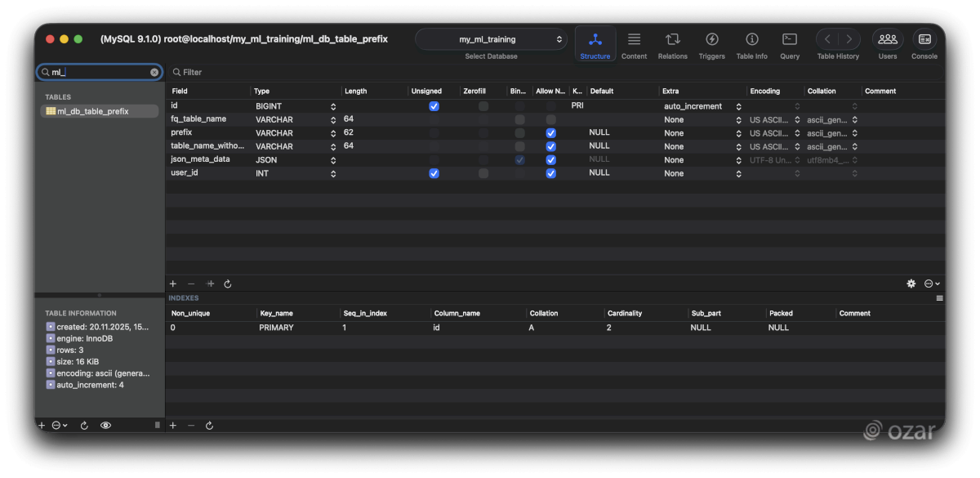The width and height of the screenshot is (980, 478).
Task: Open structure more-options dropdown beside gear
Action: tap(932, 284)
